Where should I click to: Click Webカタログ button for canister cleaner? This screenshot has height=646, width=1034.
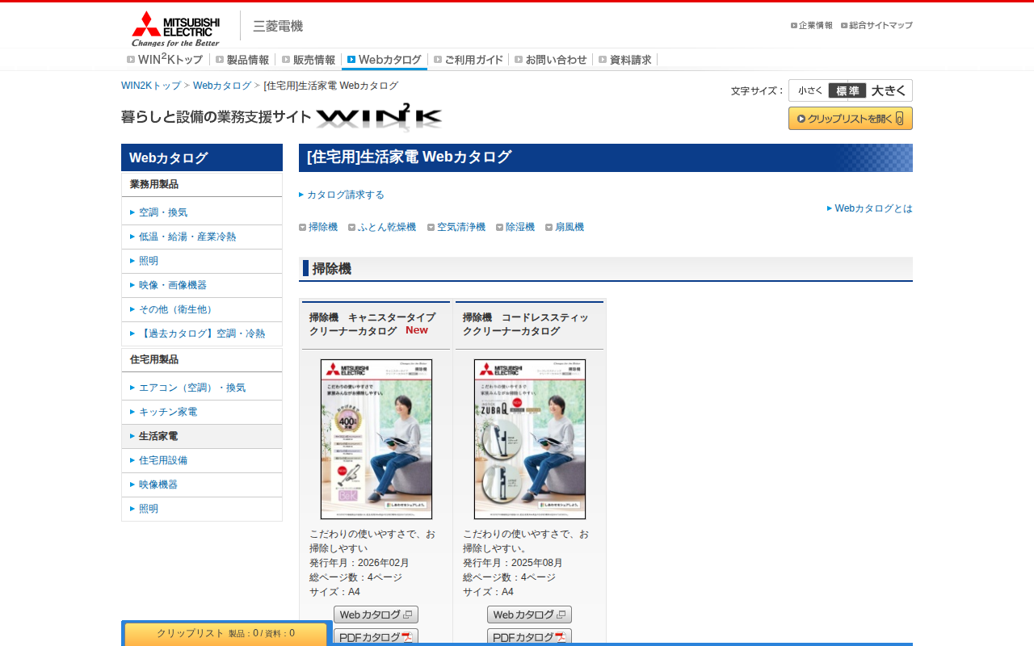point(376,615)
